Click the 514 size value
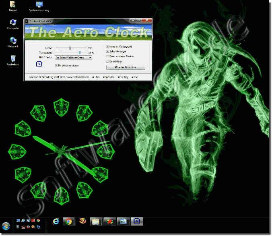 pyautogui.click(x=90, y=48)
